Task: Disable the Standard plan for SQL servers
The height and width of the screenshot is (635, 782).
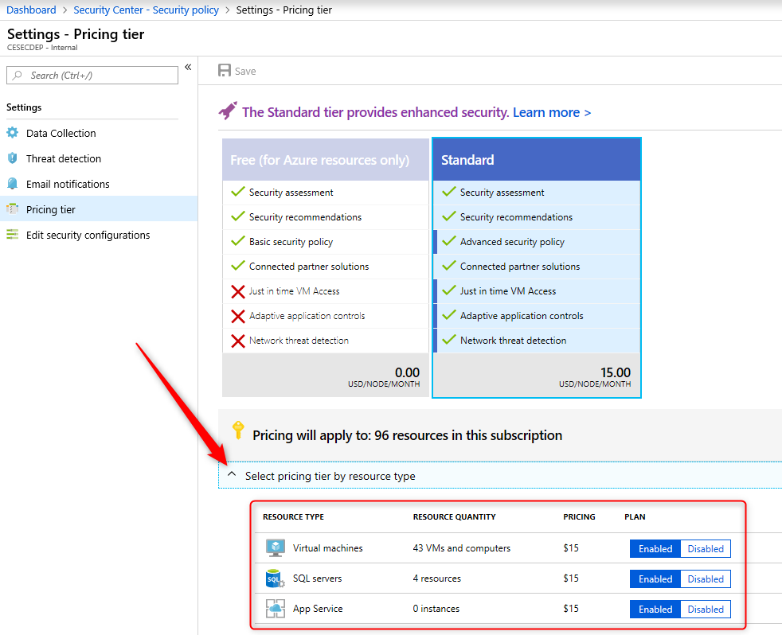Action: point(706,579)
